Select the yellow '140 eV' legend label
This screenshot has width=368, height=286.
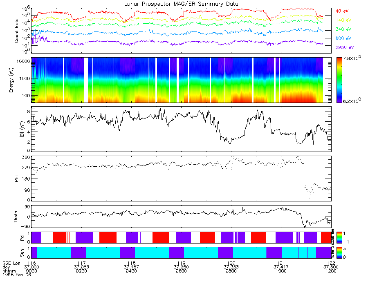click(343, 20)
